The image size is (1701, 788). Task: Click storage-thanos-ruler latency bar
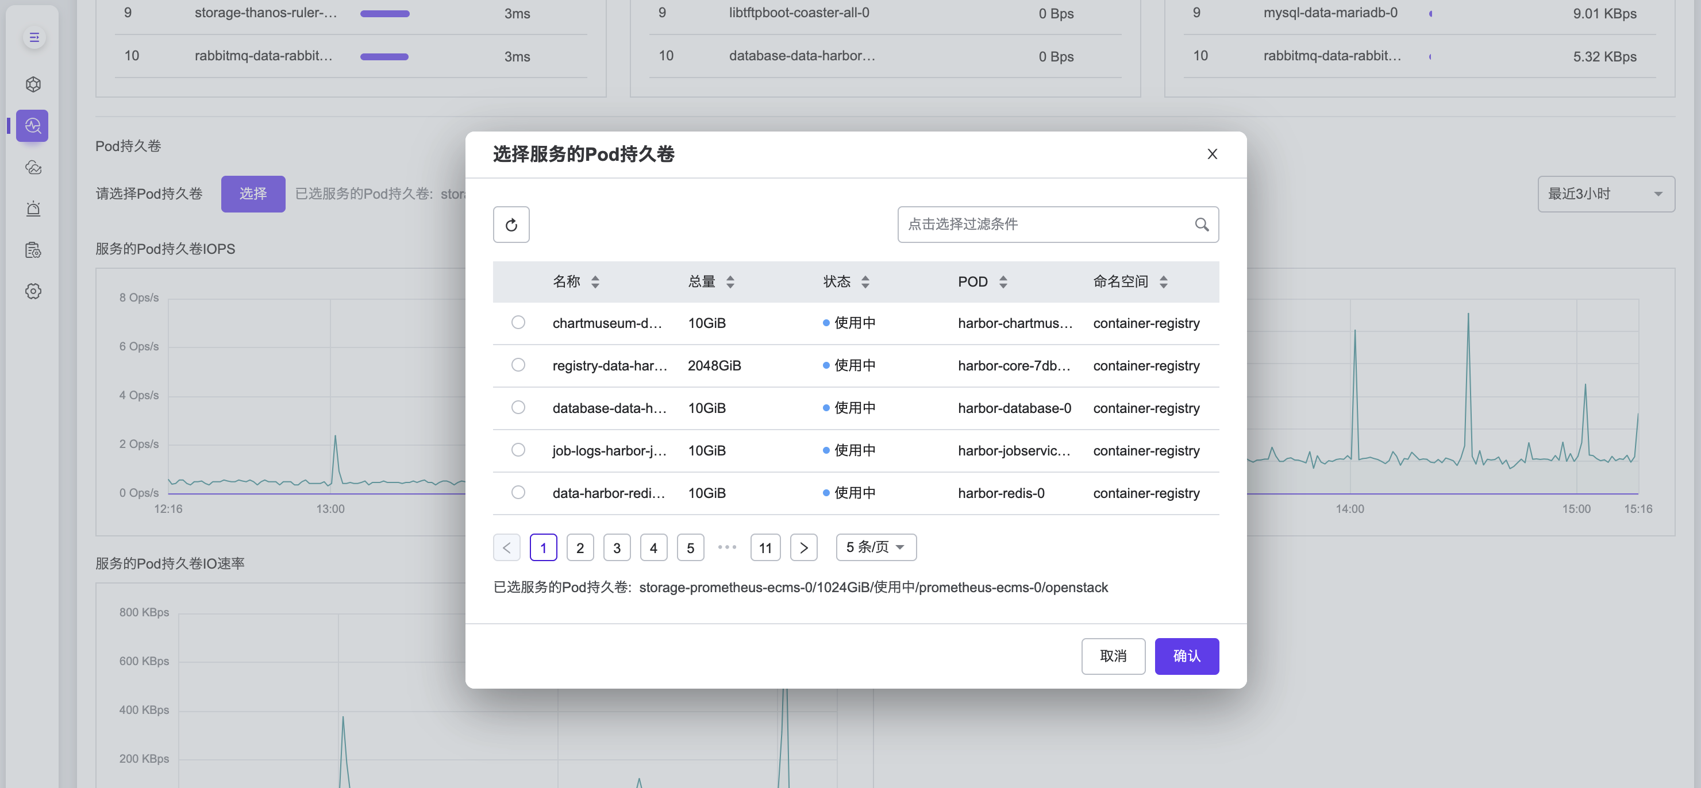click(x=384, y=13)
